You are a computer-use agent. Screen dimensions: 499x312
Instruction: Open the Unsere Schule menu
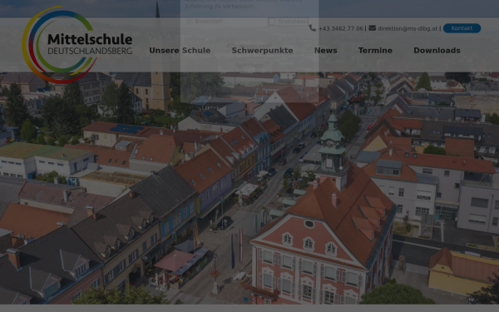coord(180,51)
